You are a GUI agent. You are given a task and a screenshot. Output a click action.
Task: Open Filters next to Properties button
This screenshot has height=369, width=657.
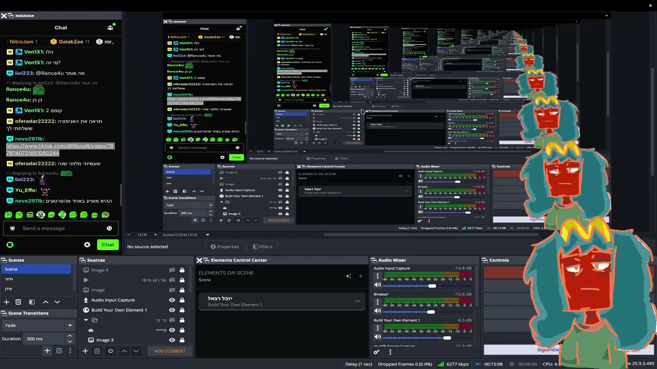pyautogui.click(x=262, y=247)
